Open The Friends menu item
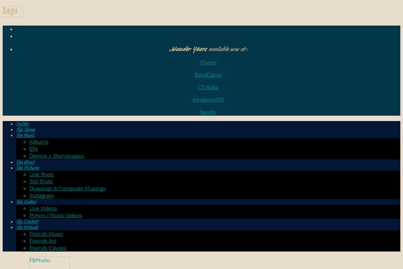This screenshot has width=403, height=269. click(x=28, y=227)
